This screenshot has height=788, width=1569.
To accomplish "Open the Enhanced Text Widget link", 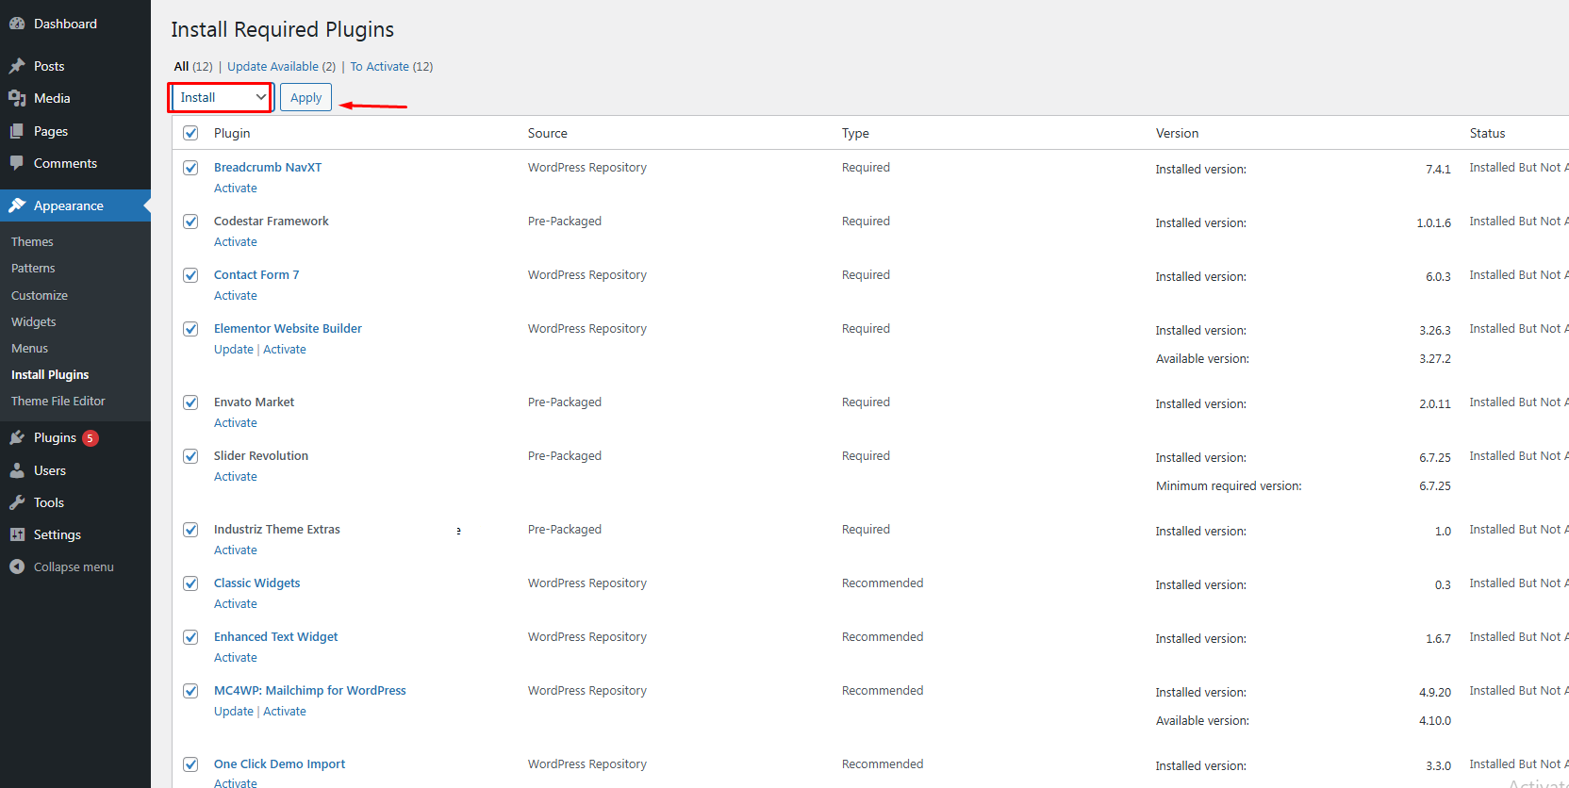I will tap(276, 637).
